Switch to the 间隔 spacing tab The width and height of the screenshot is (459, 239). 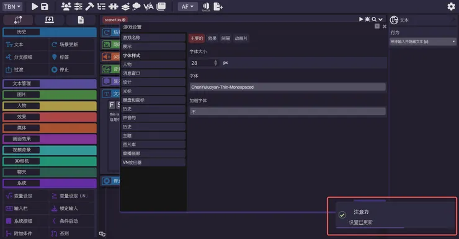pyautogui.click(x=225, y=38)
